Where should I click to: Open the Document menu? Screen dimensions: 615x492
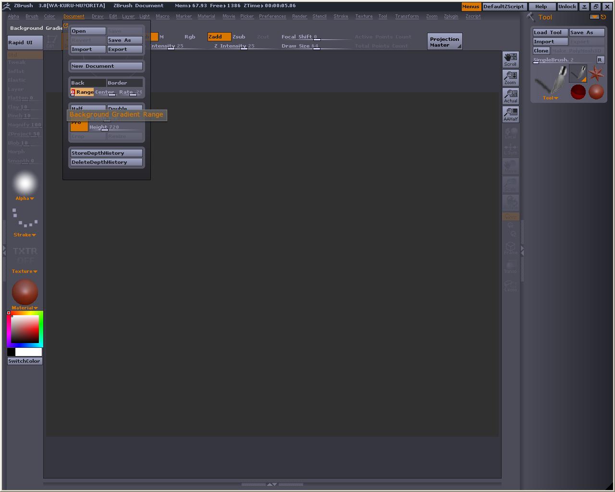tap(74, 16)
